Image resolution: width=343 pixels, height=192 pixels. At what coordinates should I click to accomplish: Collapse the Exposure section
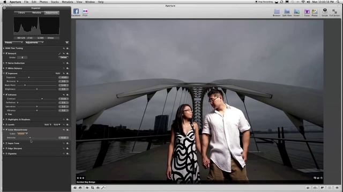click(x=4, y=74)
